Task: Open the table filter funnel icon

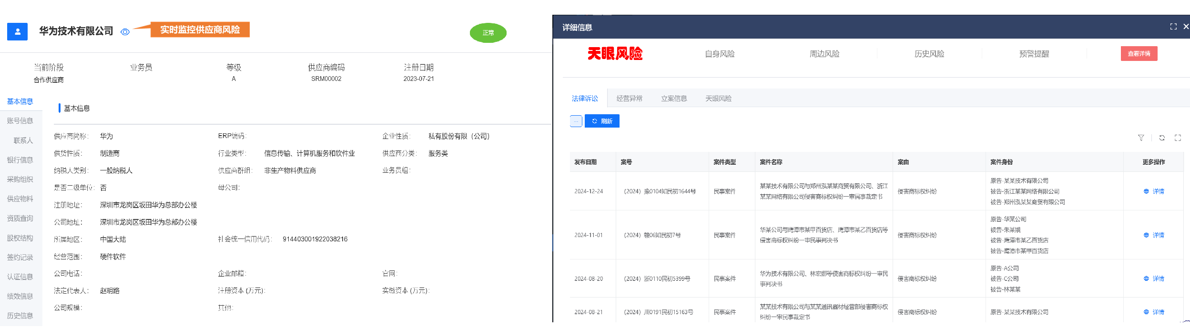Action: coord(1141,138)
